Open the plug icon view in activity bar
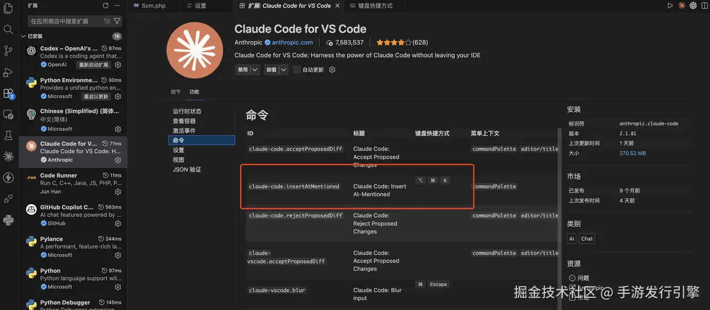Image resolution: width=710 pixels, height=310 pixels. [x=8, y=199]
